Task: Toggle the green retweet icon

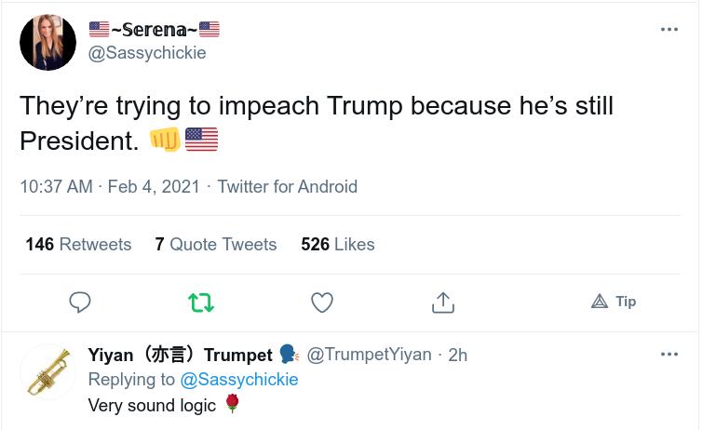Action: click(201, 302)
